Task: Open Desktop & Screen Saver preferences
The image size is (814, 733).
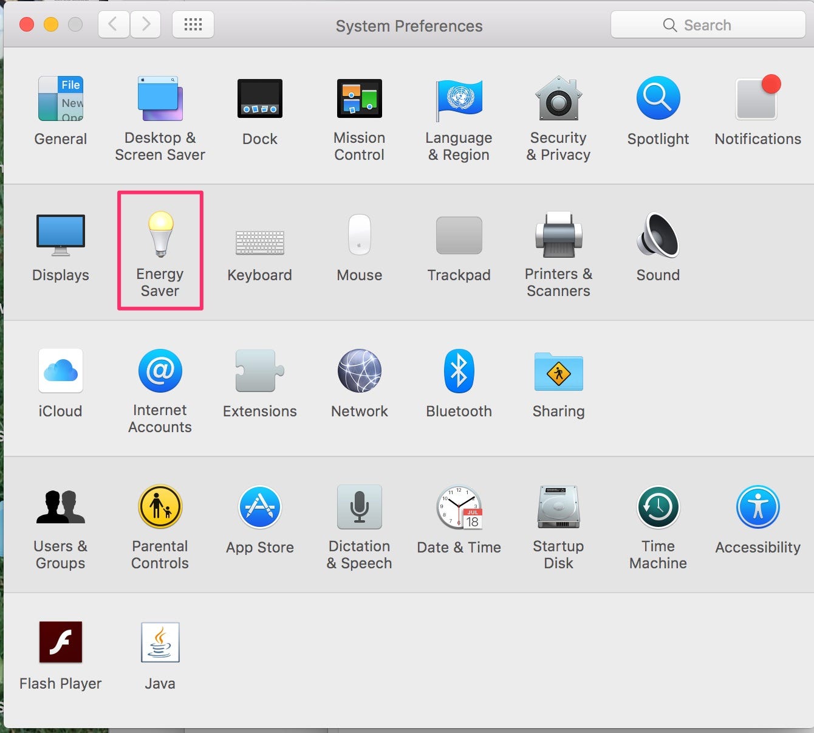Action: click(x=160, y=98)
